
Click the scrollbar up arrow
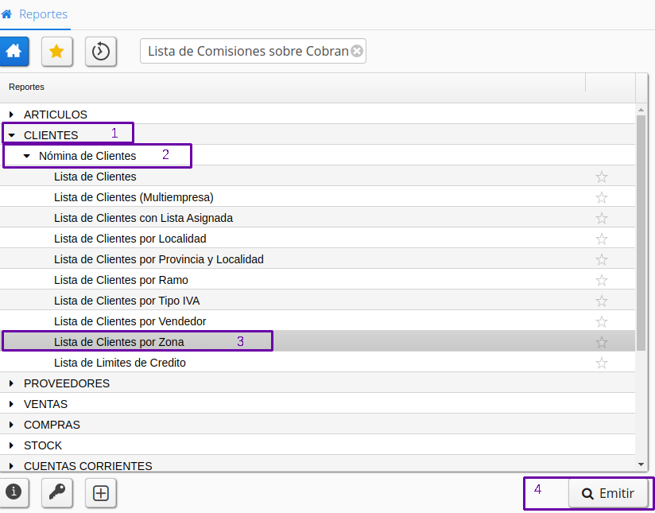pyautogui.click(x=641, y=110)
